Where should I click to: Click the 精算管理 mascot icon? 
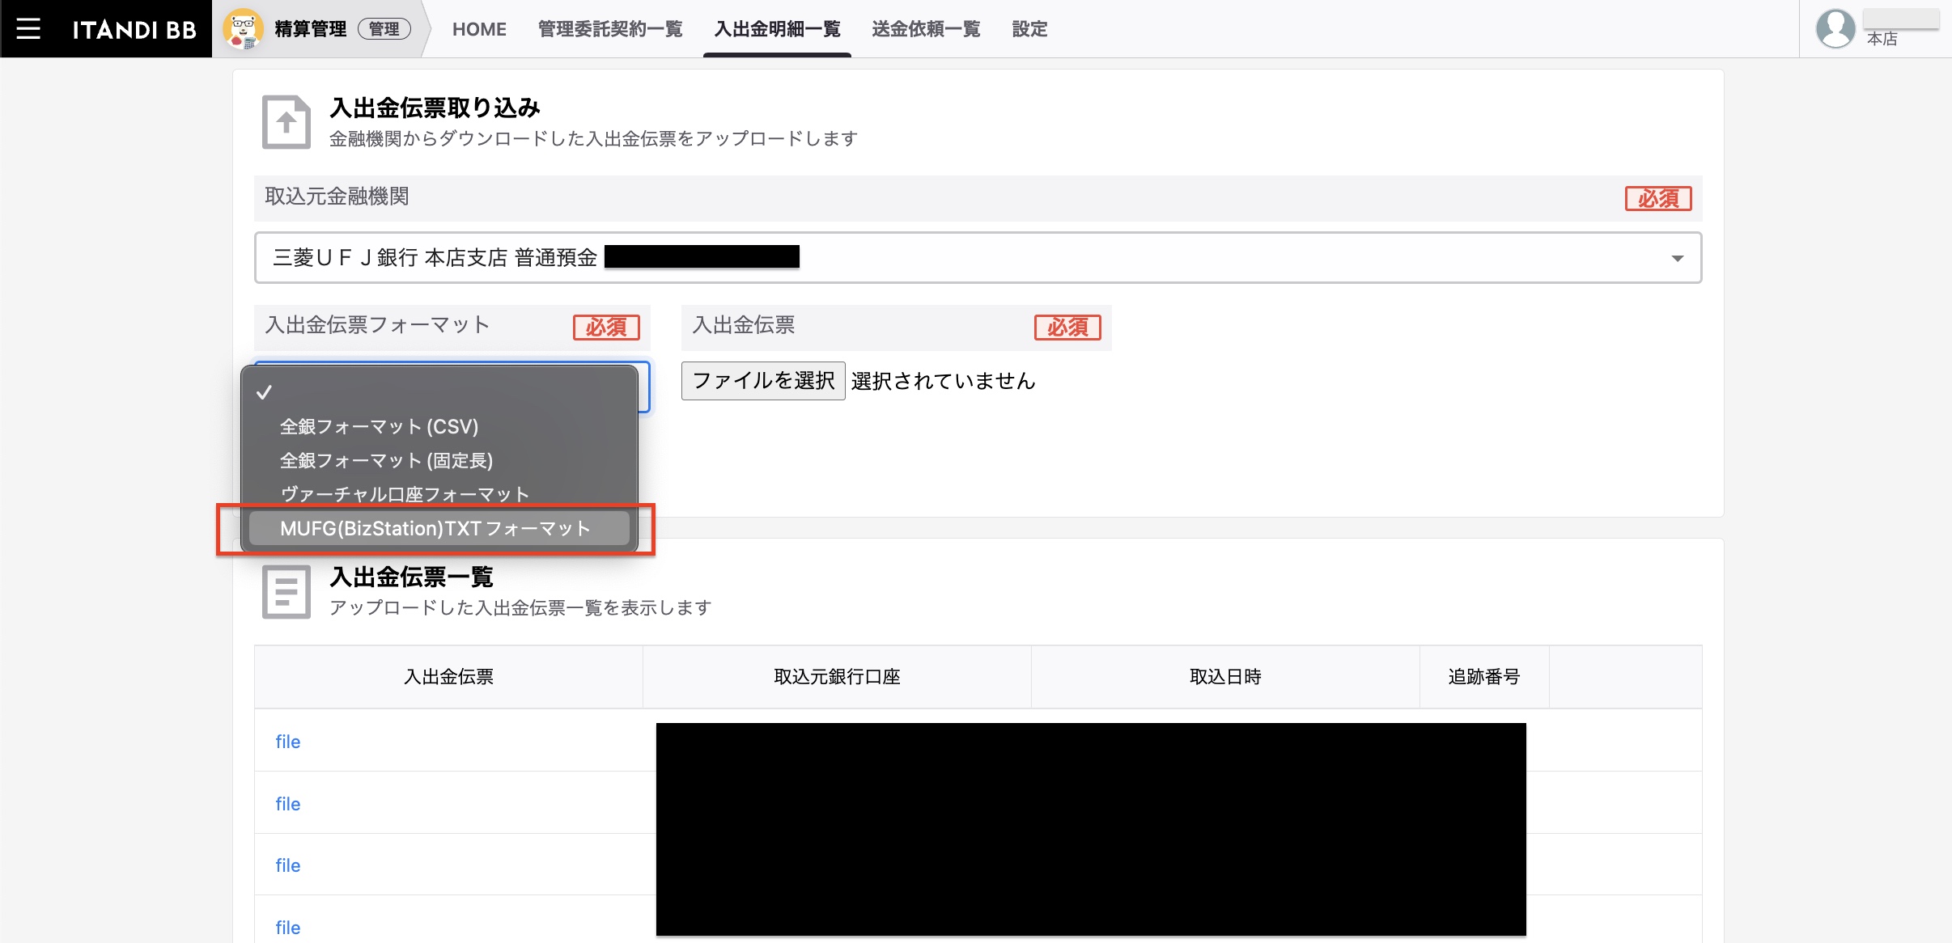click(x=243, y=29)
